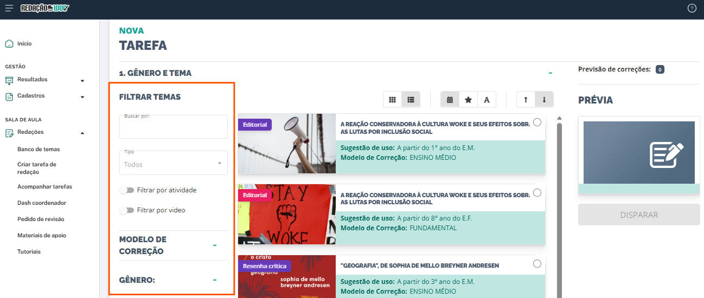This screenshot has width=704, height=298.
Task: Set ascending order with up arrow
Action: (526, 100)
